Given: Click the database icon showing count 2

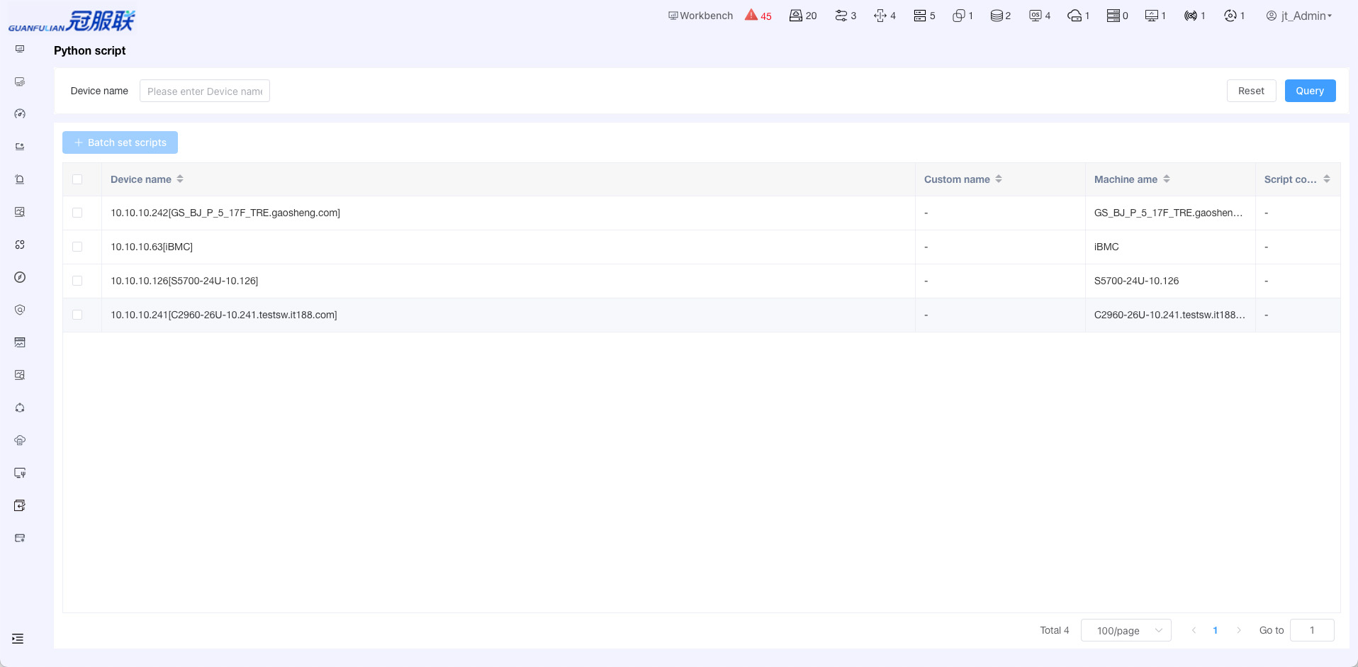Looking at the screenshot, I should pos(999,16).
